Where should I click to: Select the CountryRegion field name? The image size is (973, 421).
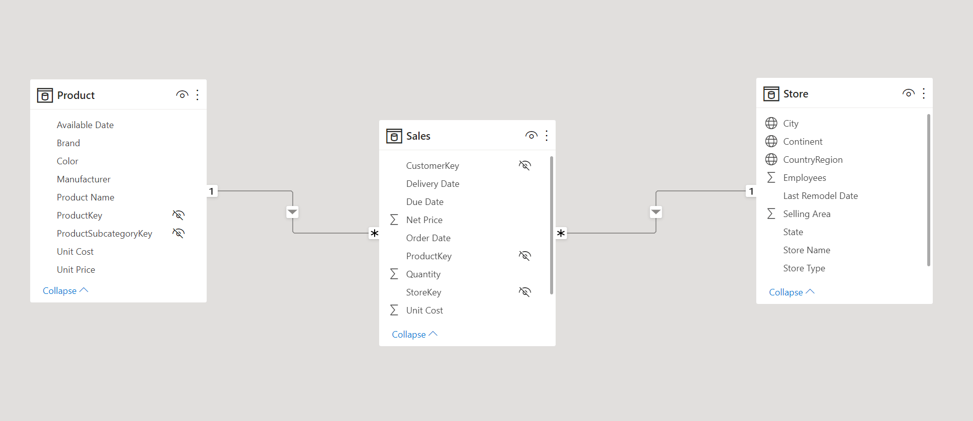coord(813,160)
